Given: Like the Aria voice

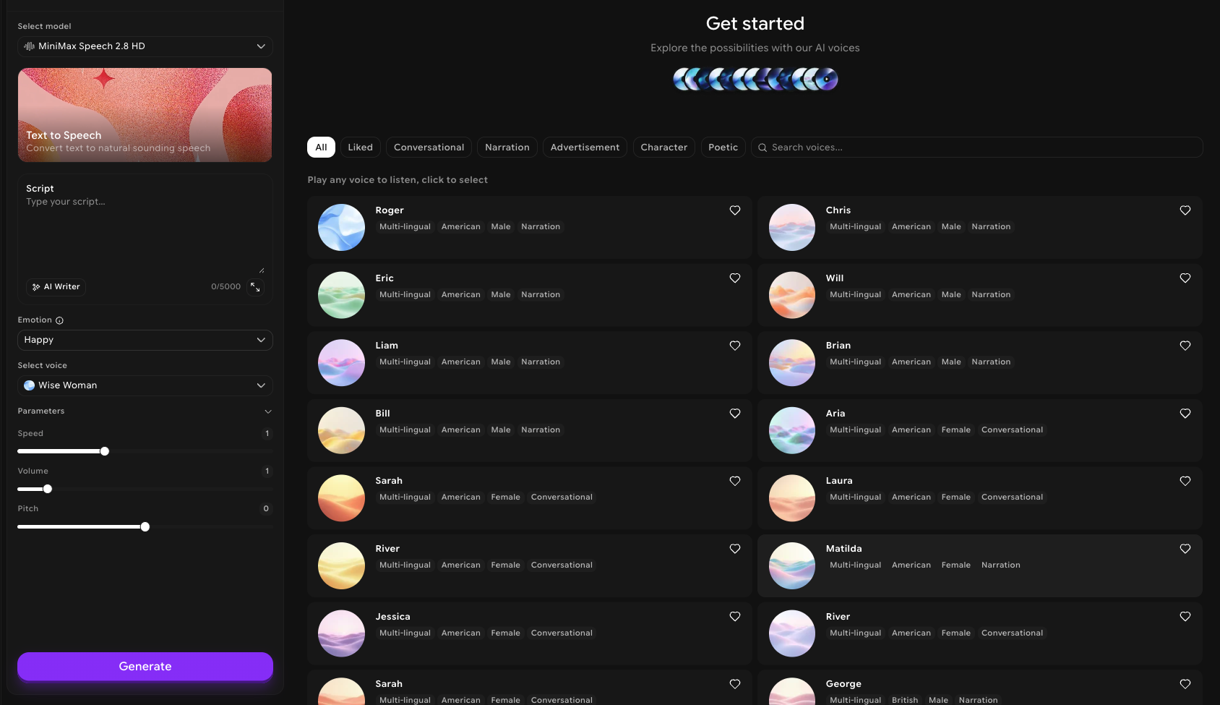Looking at the screenshot, I should 1185,414.
